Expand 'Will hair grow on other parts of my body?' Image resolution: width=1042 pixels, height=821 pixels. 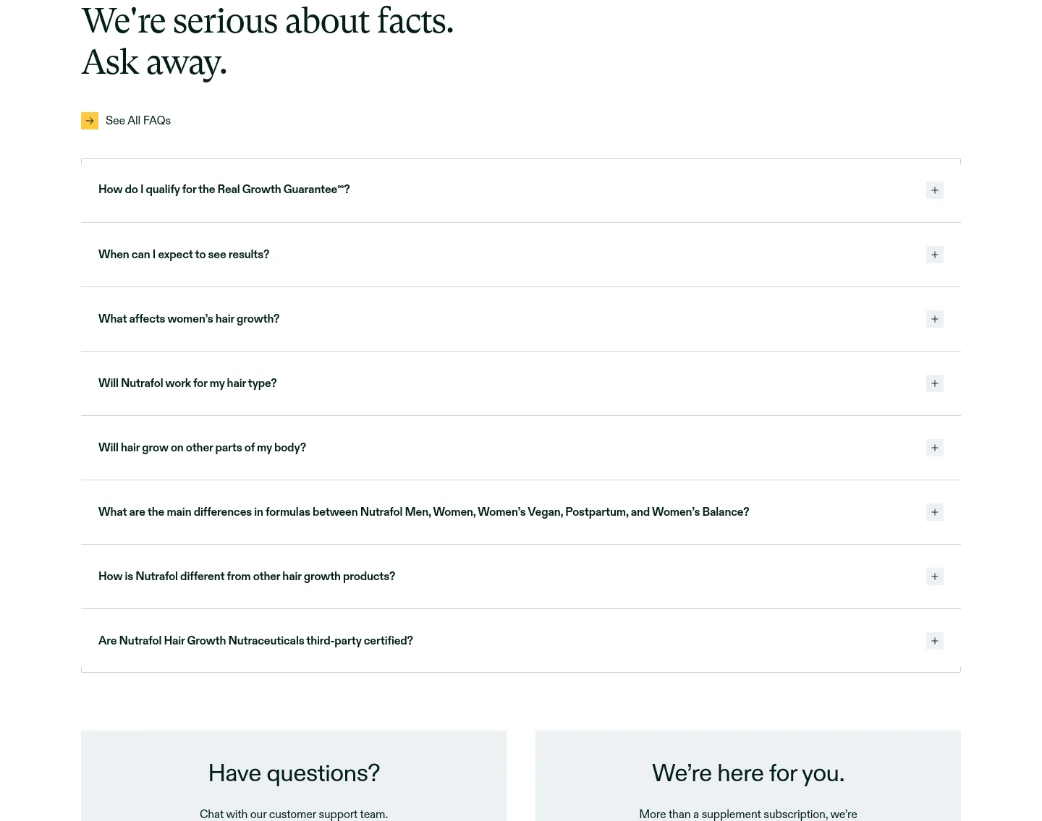click(521, 448)
